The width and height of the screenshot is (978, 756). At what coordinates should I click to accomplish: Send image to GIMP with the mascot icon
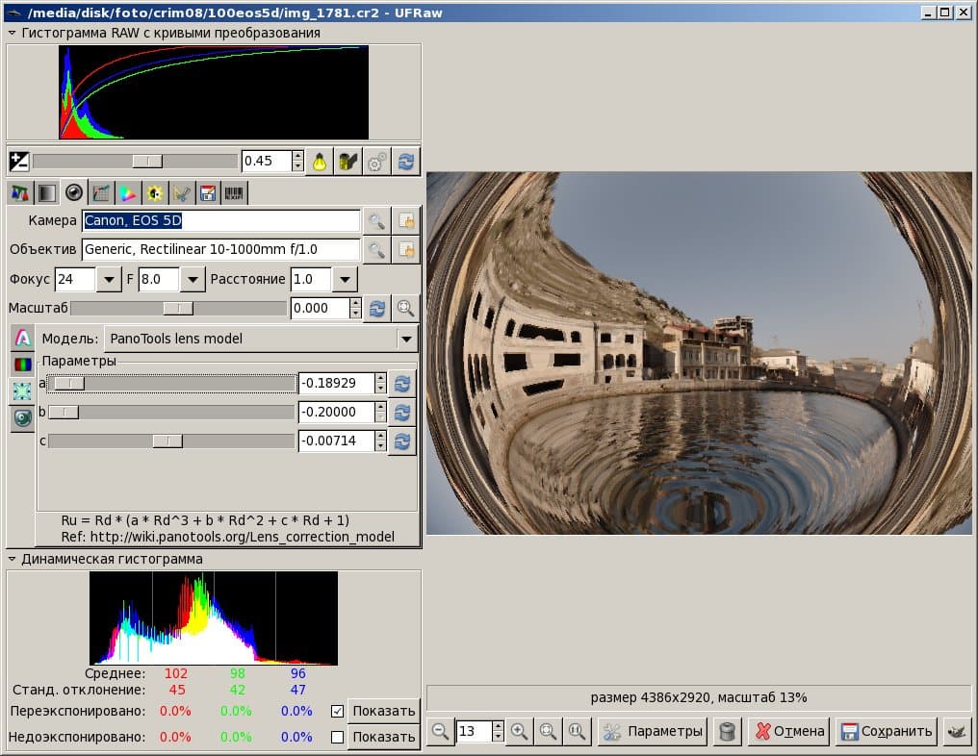click(x=957, y=732)
